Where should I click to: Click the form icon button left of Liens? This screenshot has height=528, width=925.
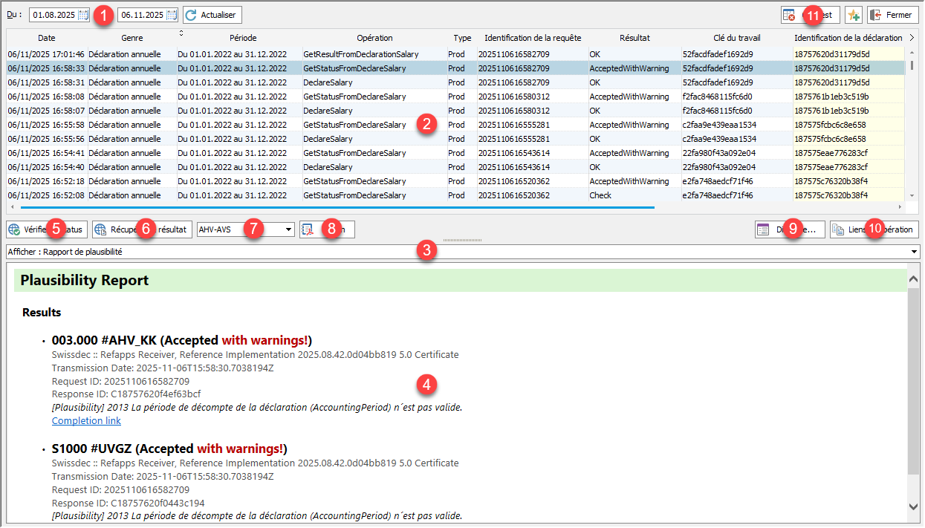click(762, 230)
